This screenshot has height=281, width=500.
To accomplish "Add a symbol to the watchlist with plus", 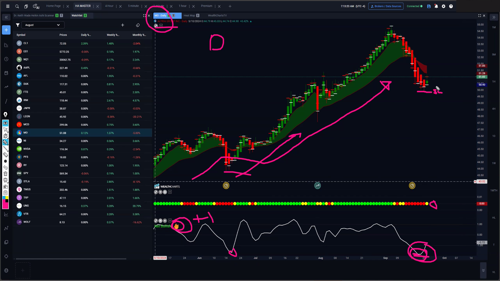I will 123,25.
